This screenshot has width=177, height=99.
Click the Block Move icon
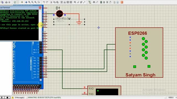[x=64, y=2]
